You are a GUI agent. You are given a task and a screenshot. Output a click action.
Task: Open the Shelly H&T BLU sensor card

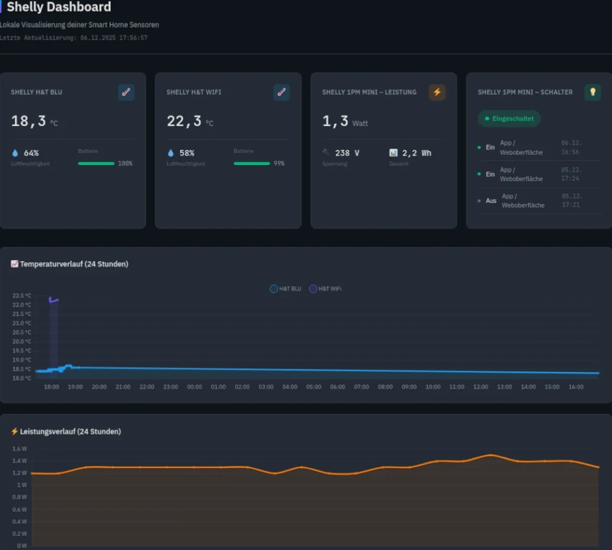(73, 149)
